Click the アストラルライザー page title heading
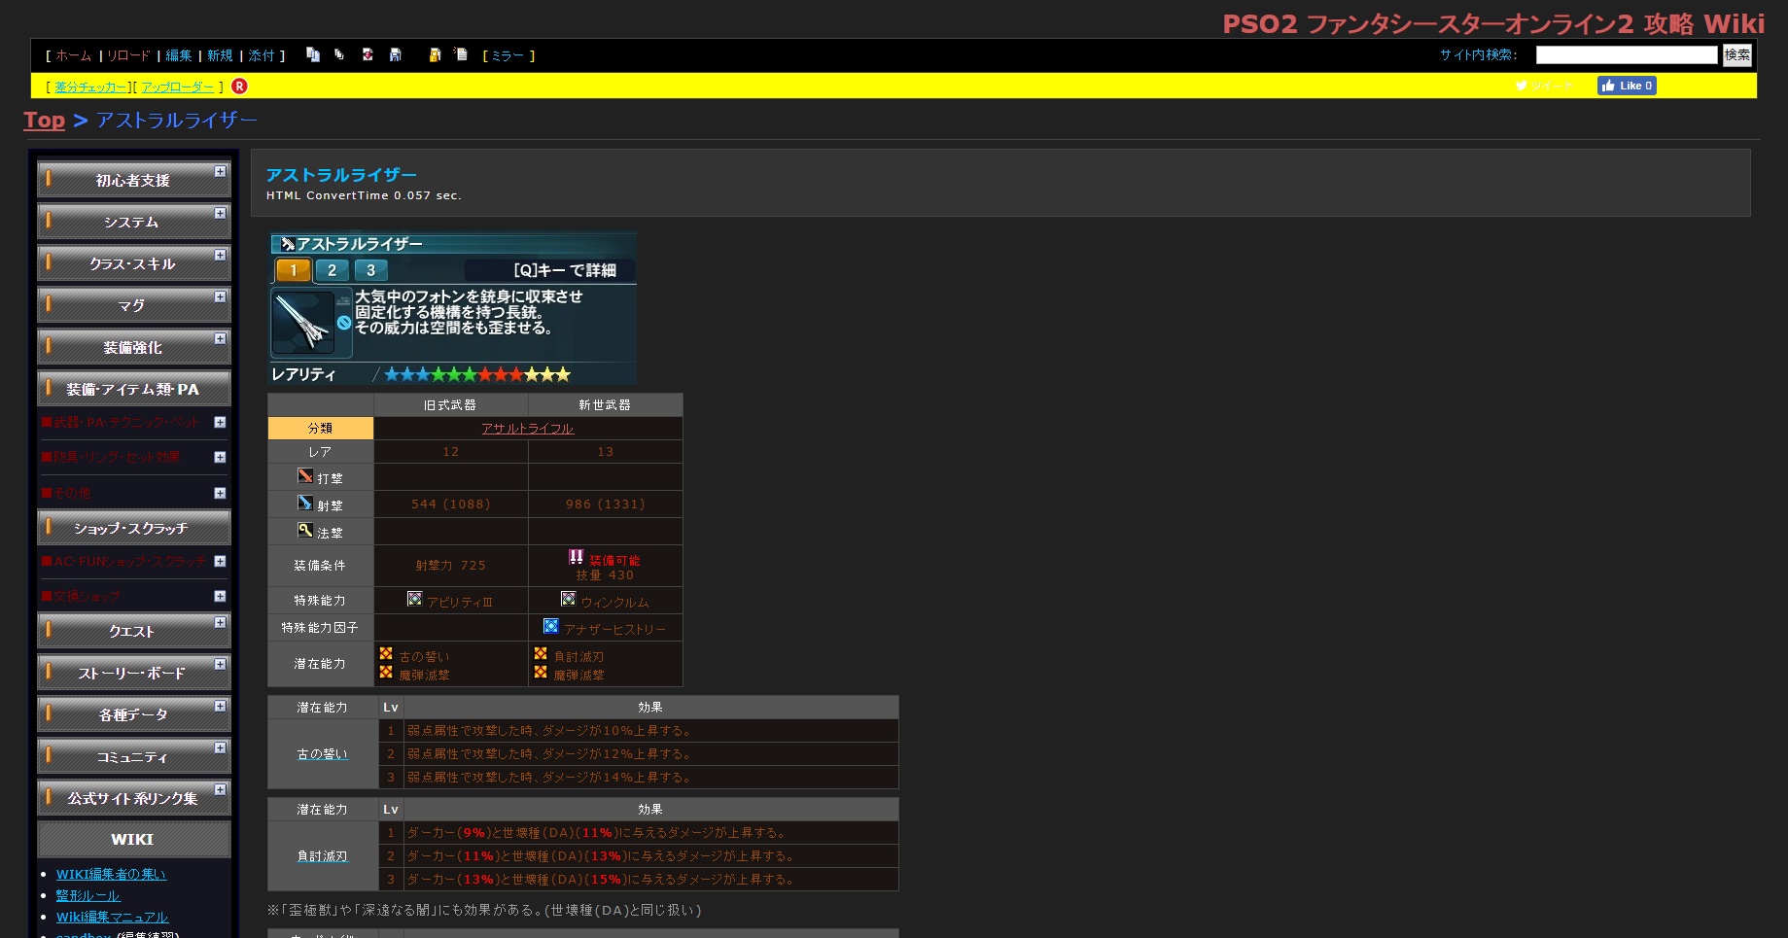The width and height of the screenshot is (1788, 938). click(341, 175)
